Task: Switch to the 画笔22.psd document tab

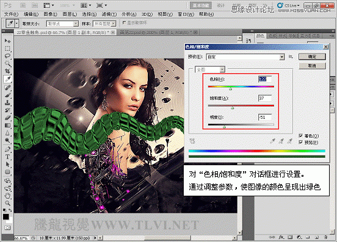Action: (x=156, y=32)
